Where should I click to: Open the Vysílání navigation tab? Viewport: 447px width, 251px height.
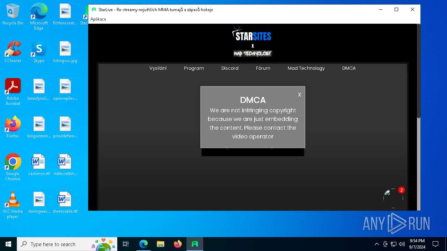[x=158, y=68]
